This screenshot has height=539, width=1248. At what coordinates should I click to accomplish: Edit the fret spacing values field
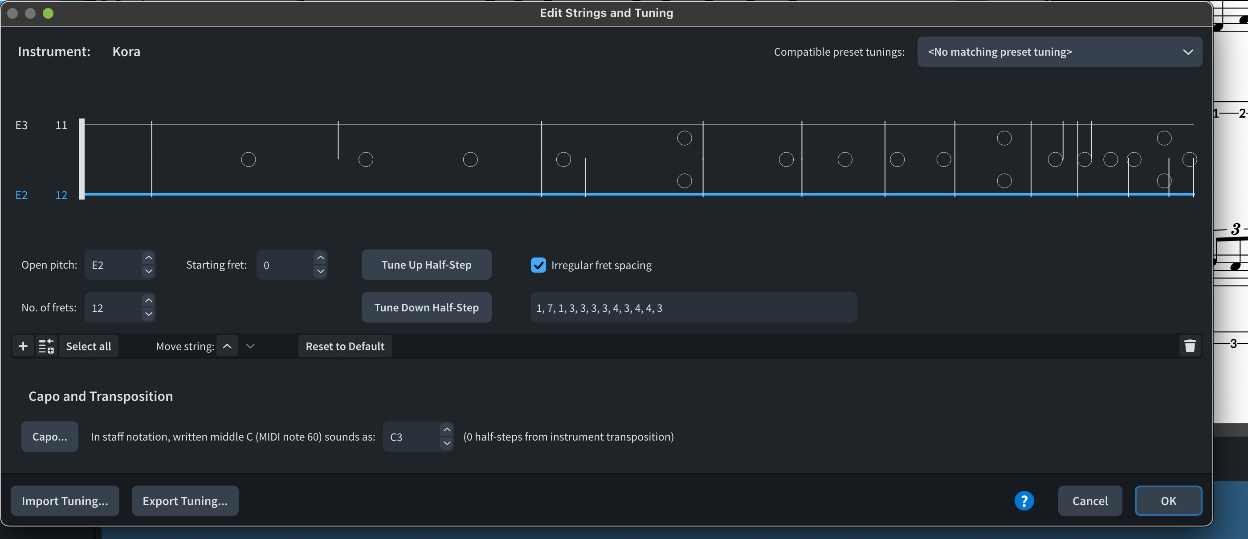pyautogui.click(x=693, y=308)
